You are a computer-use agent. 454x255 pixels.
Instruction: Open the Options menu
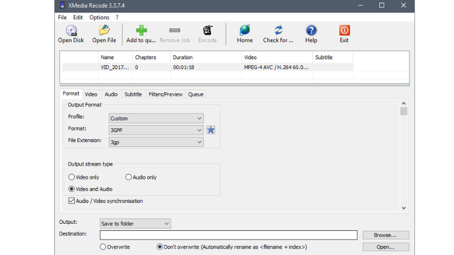pyautogui.click(x=99, y=17)
